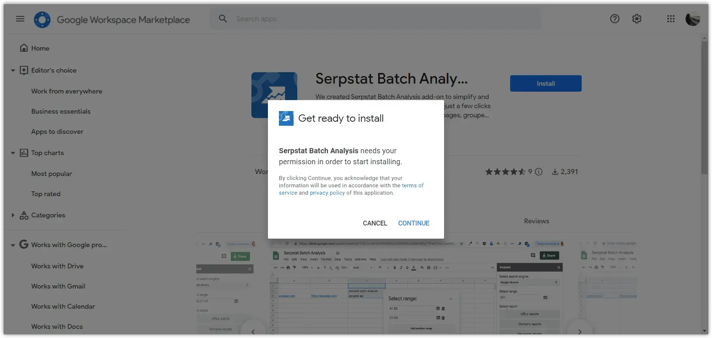Viewport: 712px width, 338px height.
Task: Go to Home in sidebar
Action: point(40,48)
